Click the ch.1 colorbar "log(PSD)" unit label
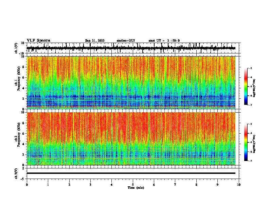 (254, 88)
